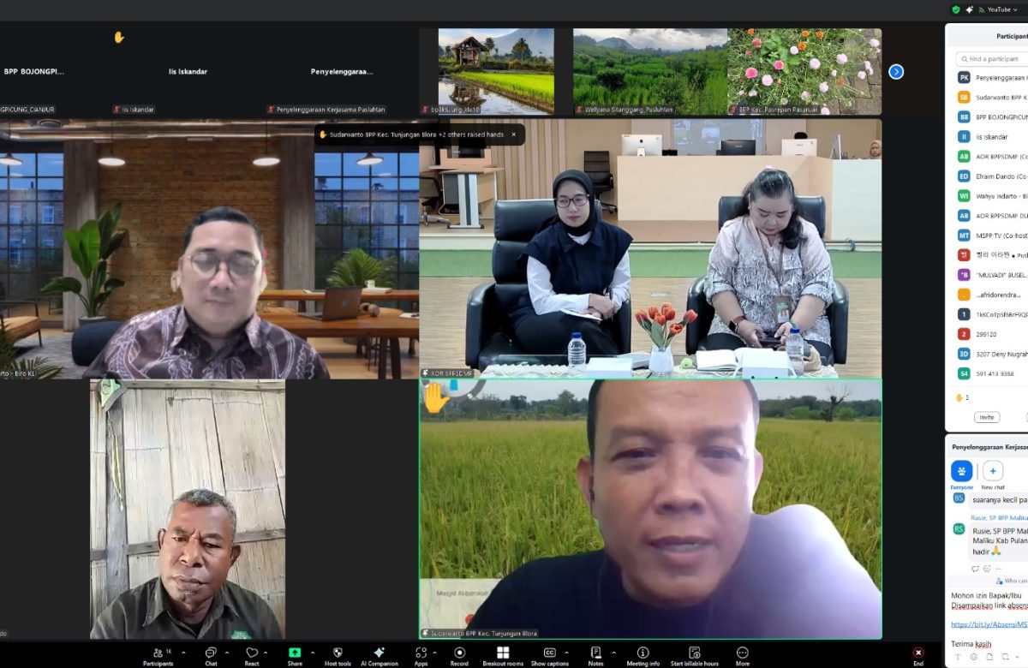Expand the Participants options arrow
Image resolution: width=1028 pixels, height=668 pixels.
(183, 653)
